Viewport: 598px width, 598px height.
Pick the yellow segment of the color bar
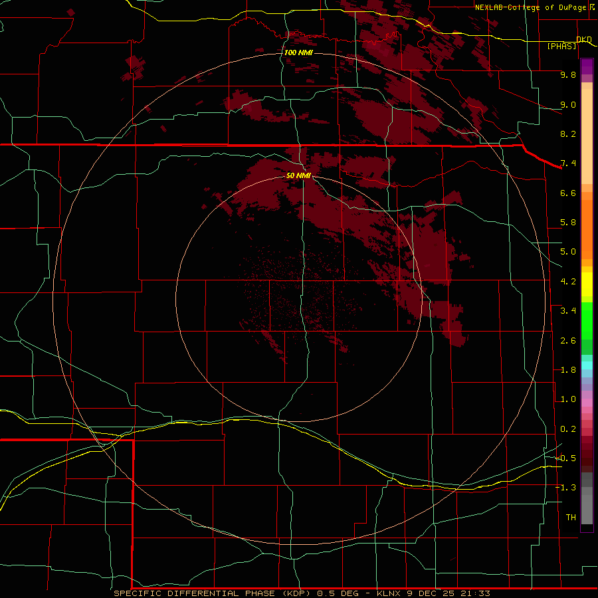pos(587,284)
